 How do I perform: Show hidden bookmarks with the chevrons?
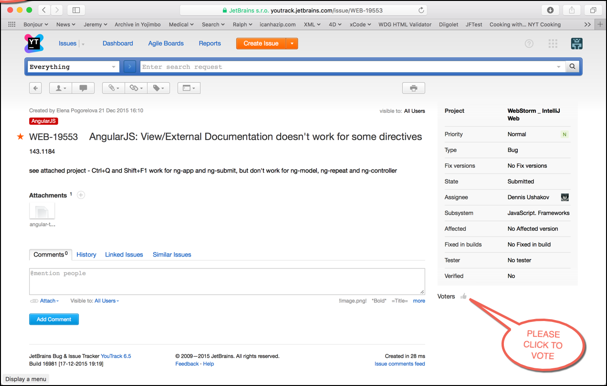[x=587, y=24]
